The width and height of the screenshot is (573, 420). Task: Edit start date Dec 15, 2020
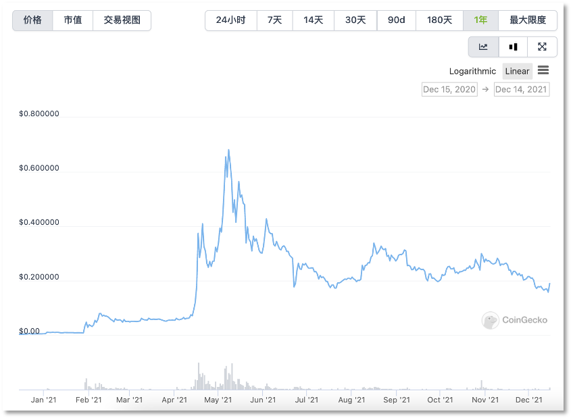(x=449, y=89)
